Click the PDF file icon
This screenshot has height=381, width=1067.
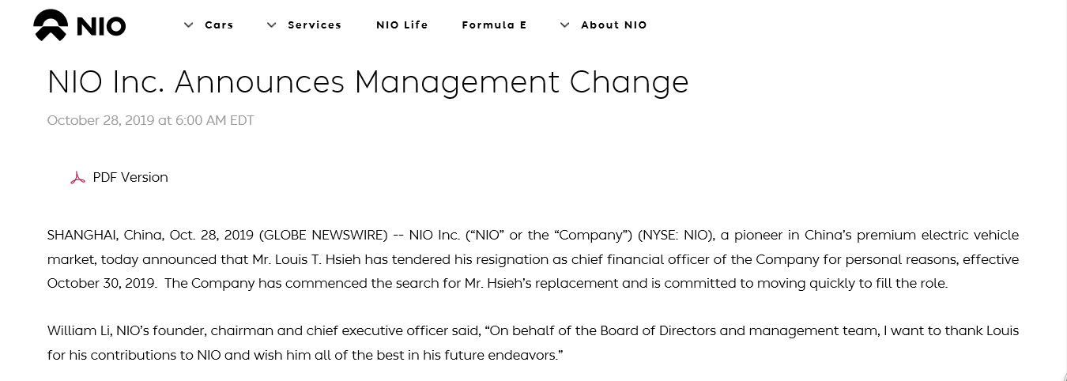tap(77, 178)
